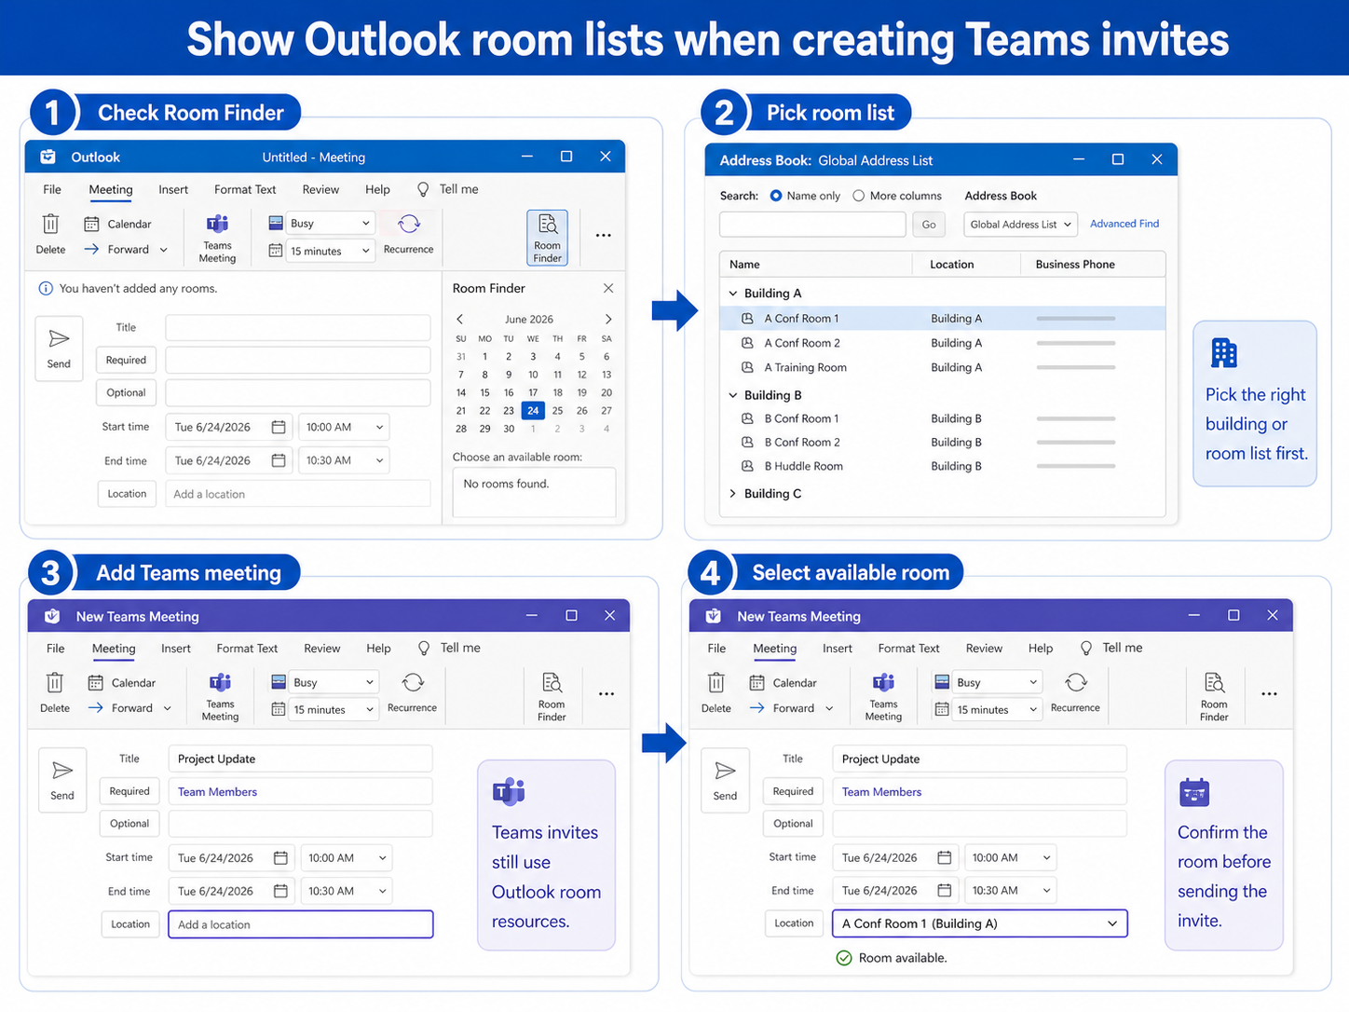Select B Huddle Room row in Address Book

[943, 466]
